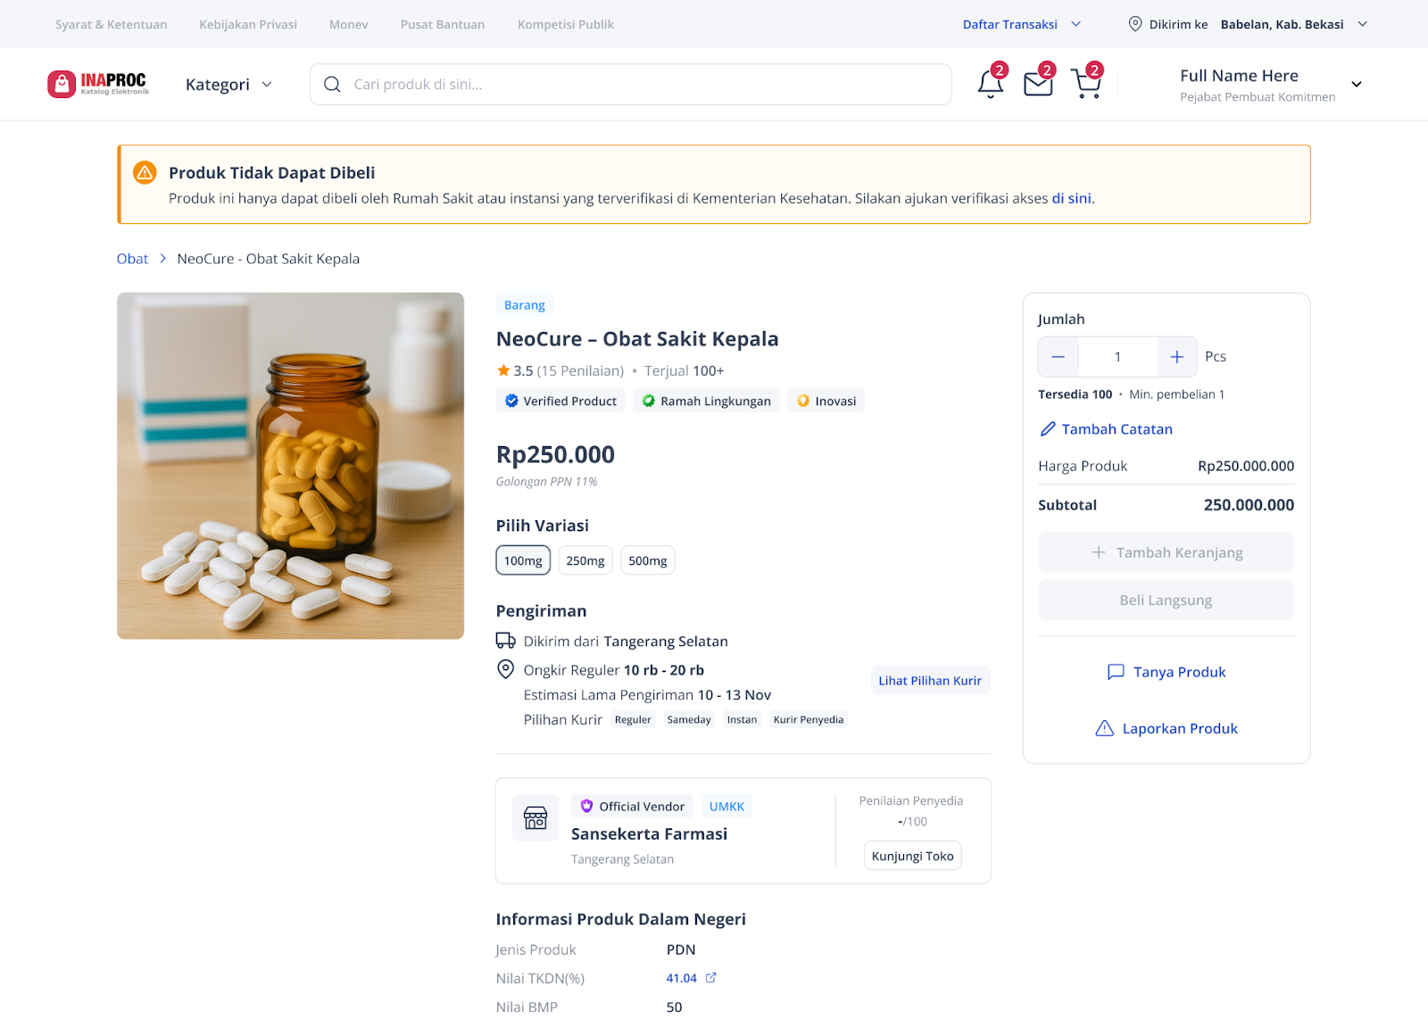Click the TKDN external link icon
Screen dimensions: 1428x1019
[x=711, y=978]
